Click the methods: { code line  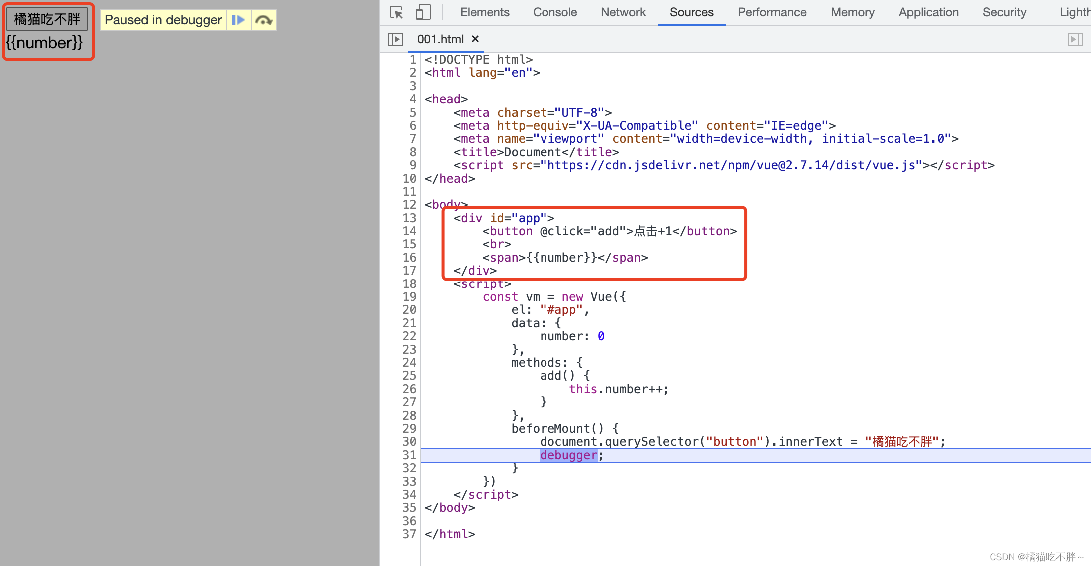tap(547, 362)
